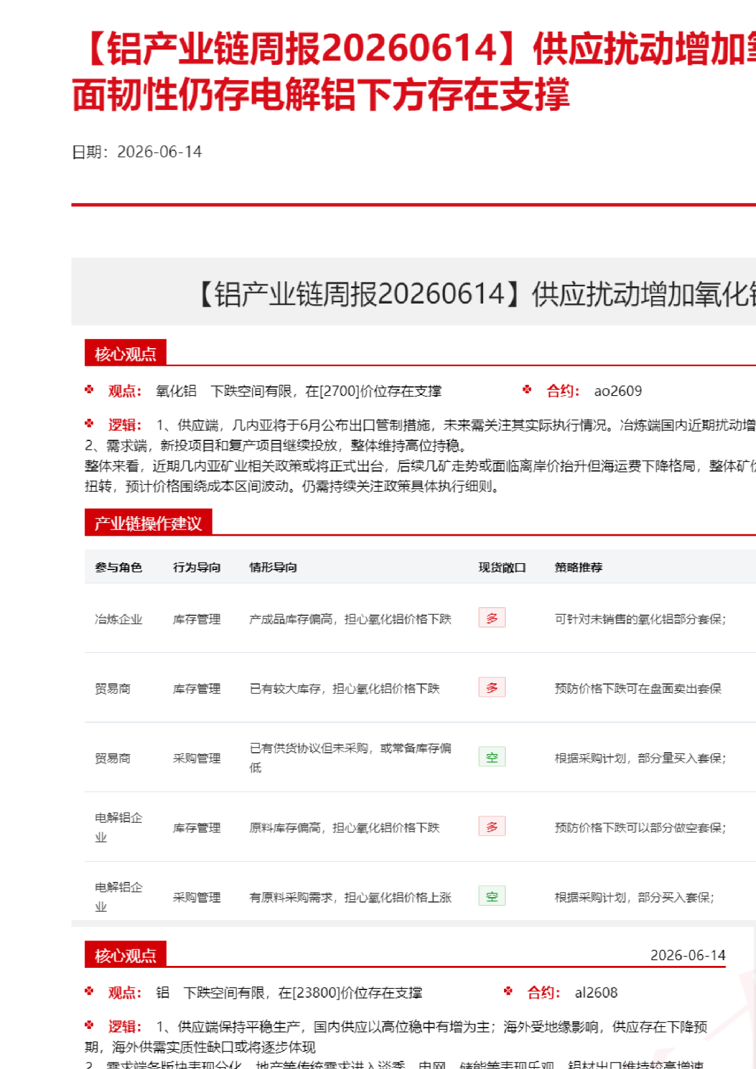Click 已有较大库存，担心氧化铝价格下跌 cell
This screenshot has width=756, height=1069.
[344, 688]
